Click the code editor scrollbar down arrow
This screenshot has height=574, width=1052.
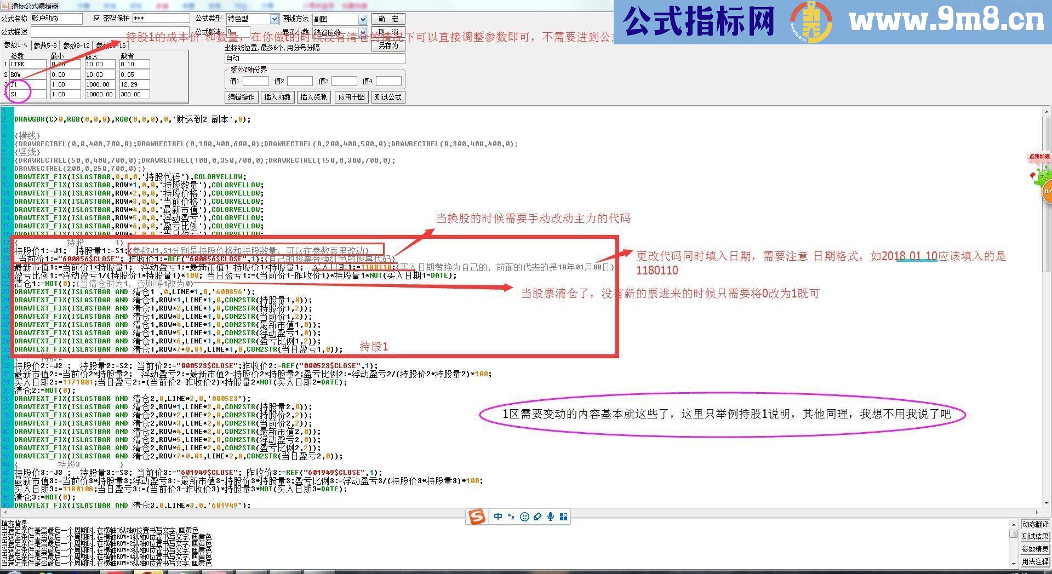click(1047, 503)
